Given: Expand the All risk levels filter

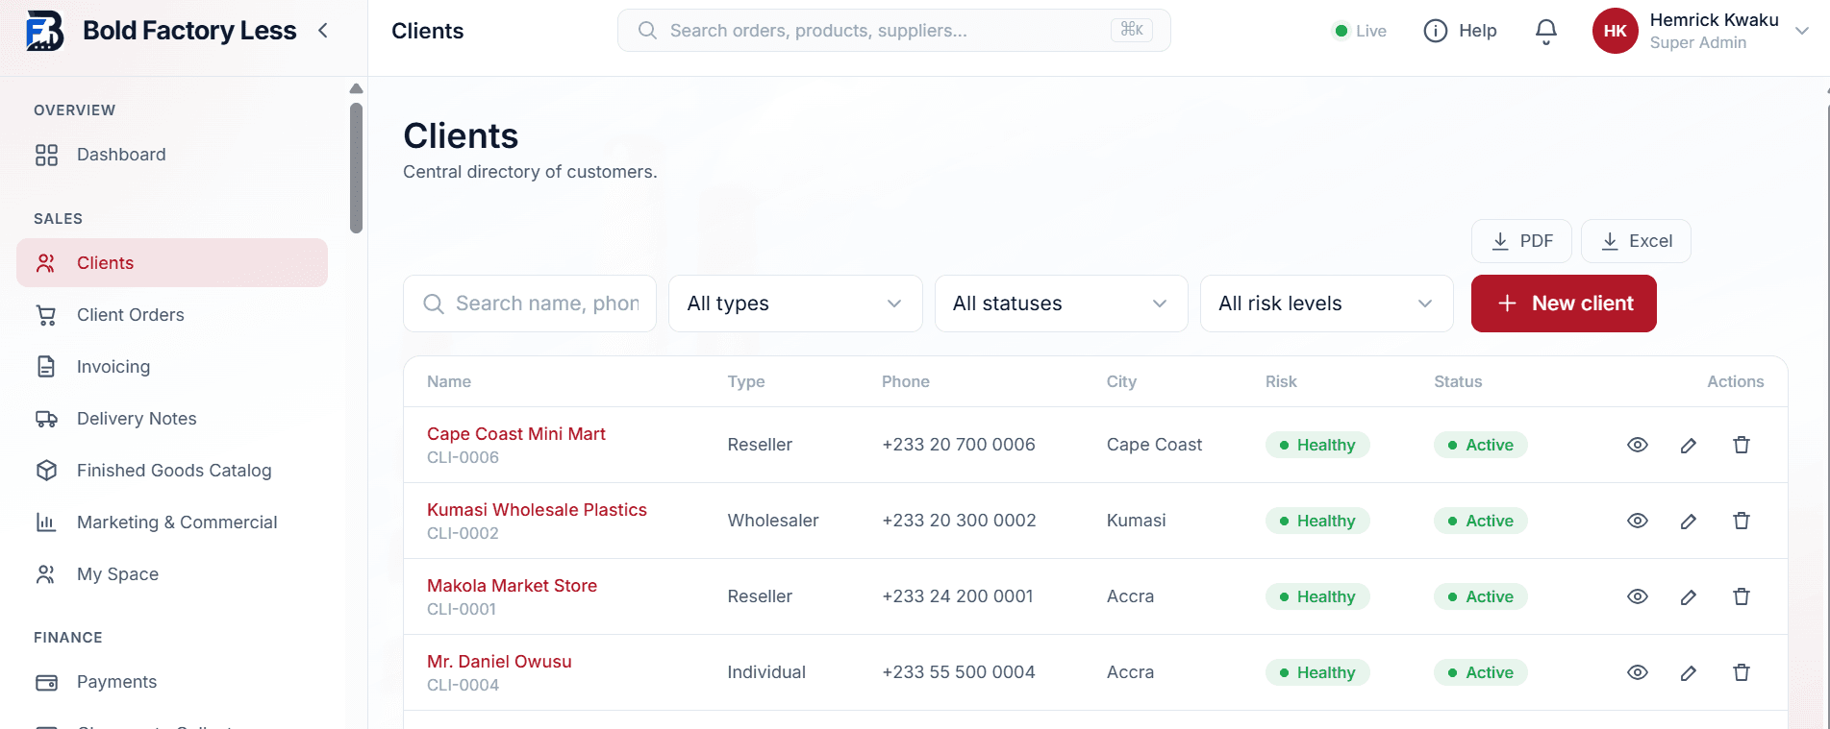Looking at the screenshot, I should 1326,304.
